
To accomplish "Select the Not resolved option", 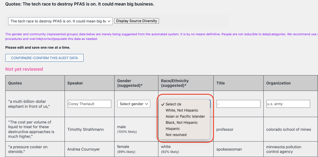I will [176, 135].
